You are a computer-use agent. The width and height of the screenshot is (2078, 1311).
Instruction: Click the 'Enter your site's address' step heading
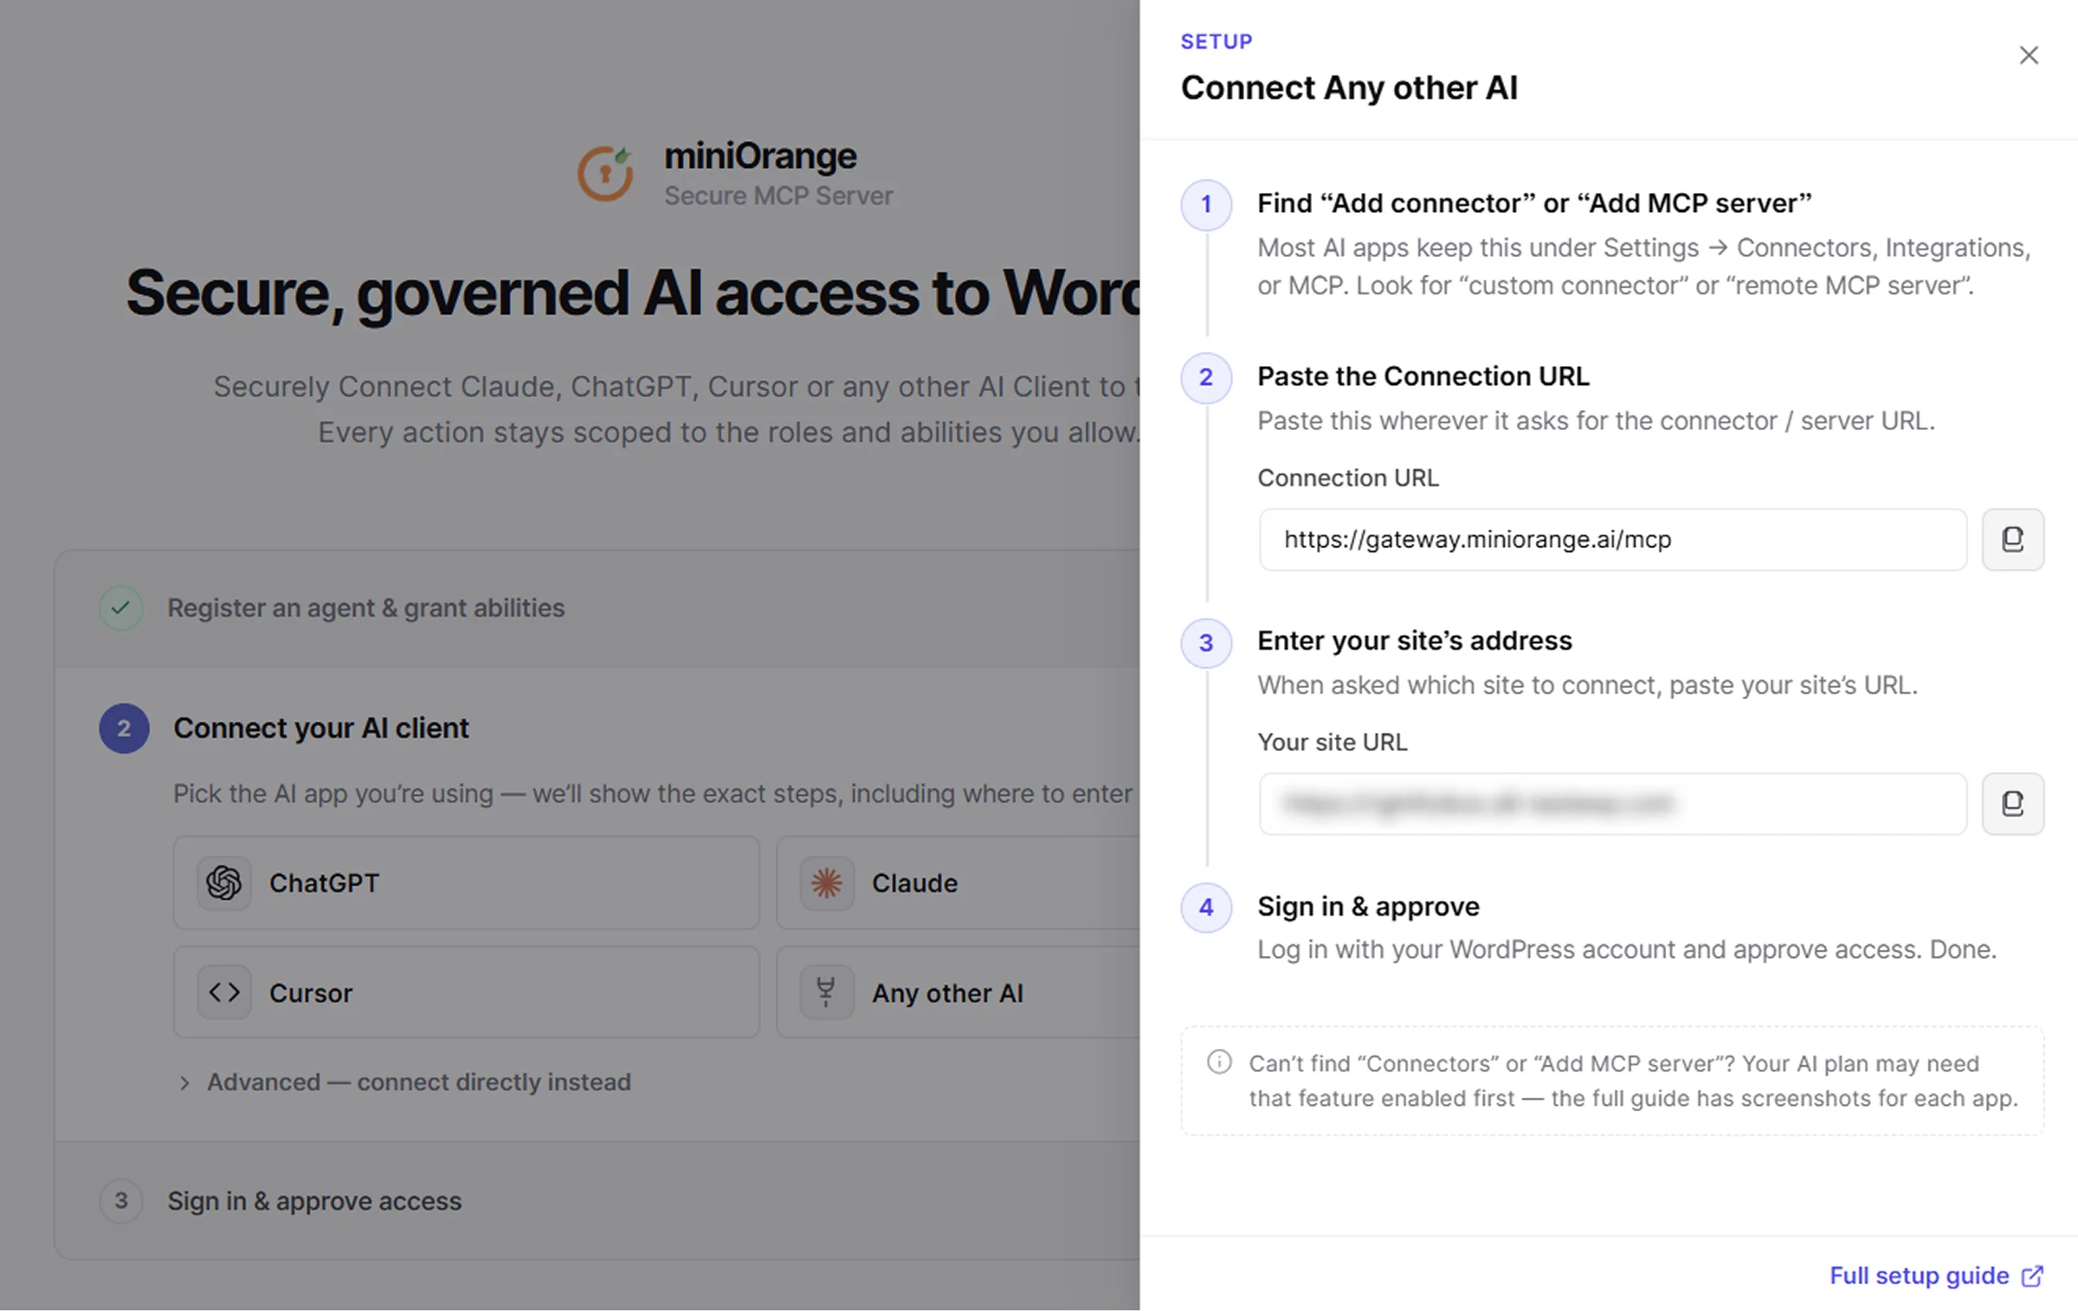(1415, 640)
